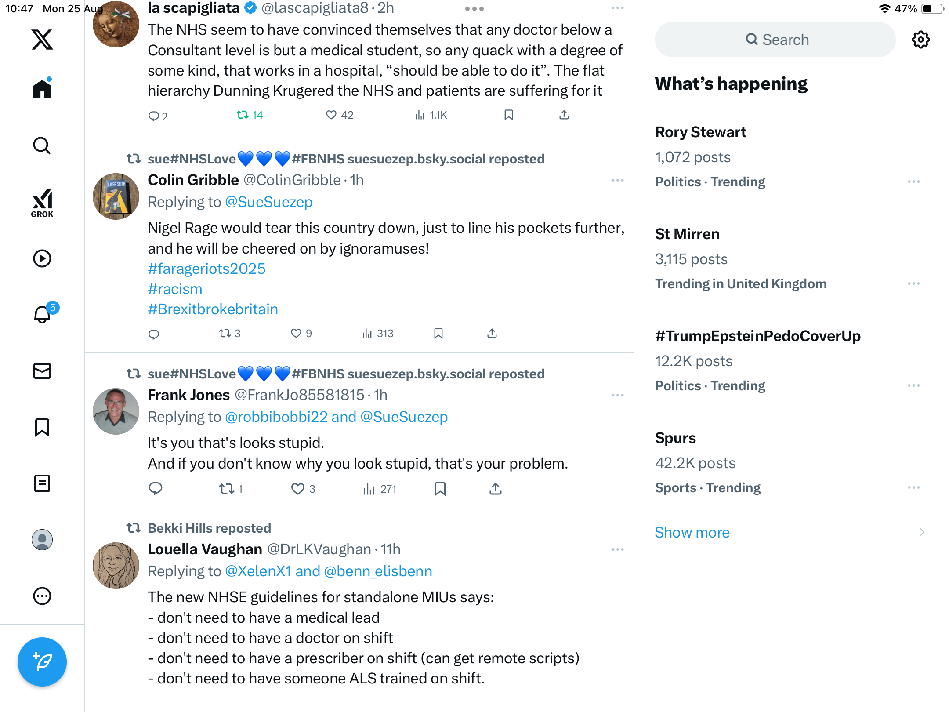Expand trends with Show more chevron

click(921, 532)
